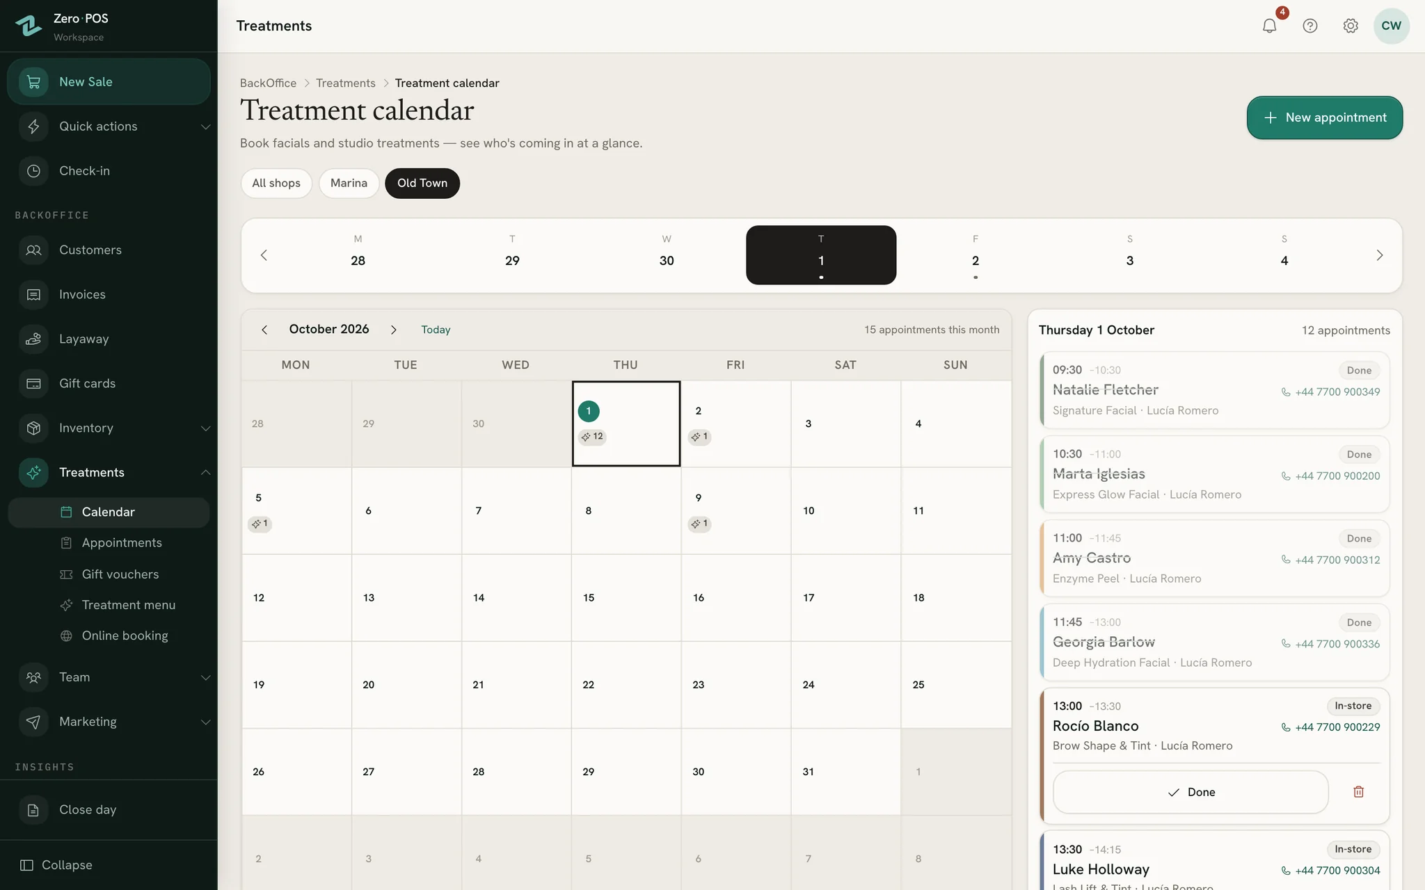
Task: Open Treatments breadcrumb link
Action: pyautogui.click(x=346, y=83)
